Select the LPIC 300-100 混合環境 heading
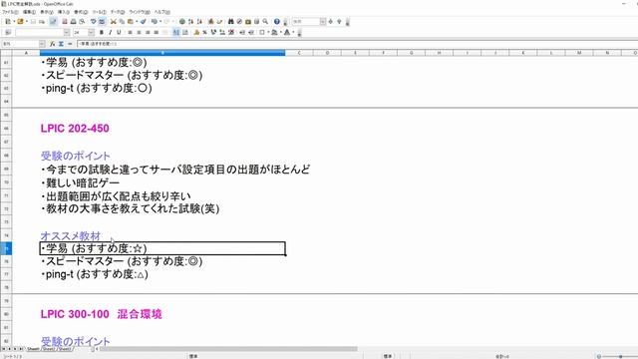 pos(101,314)
